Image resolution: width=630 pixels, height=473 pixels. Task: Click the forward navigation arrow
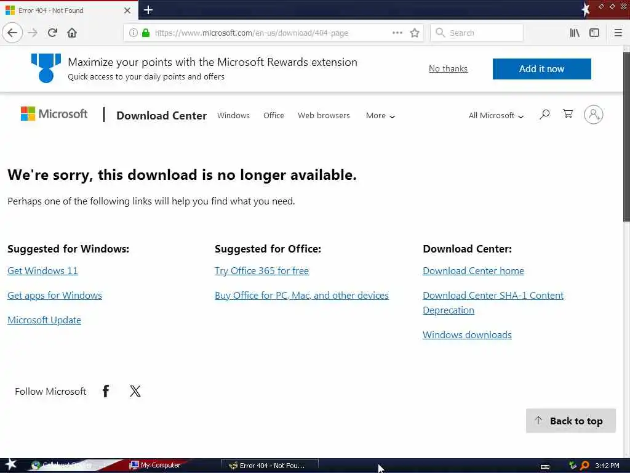pos(33,33)
